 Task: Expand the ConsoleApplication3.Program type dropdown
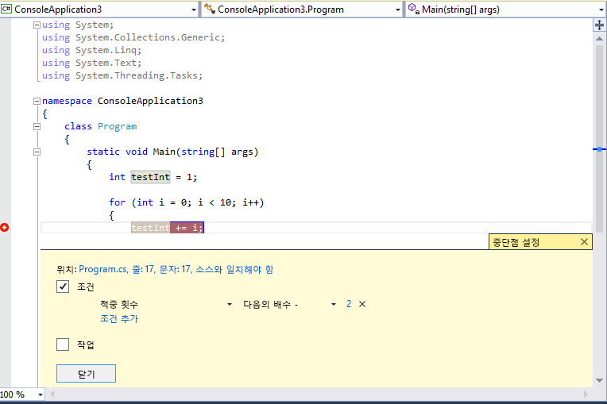pos(398,10)
